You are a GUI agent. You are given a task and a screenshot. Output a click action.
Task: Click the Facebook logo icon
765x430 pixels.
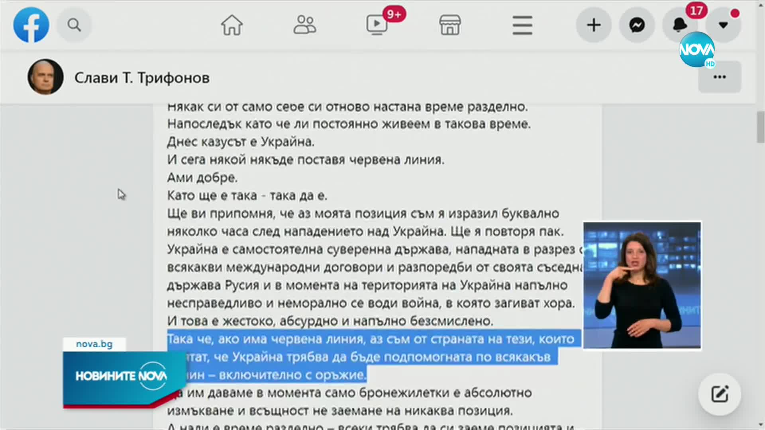pyautogui.click(x=31, y=25)
